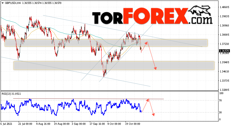
Task: Select price scale value 1.39835
Action: [224, 16]
